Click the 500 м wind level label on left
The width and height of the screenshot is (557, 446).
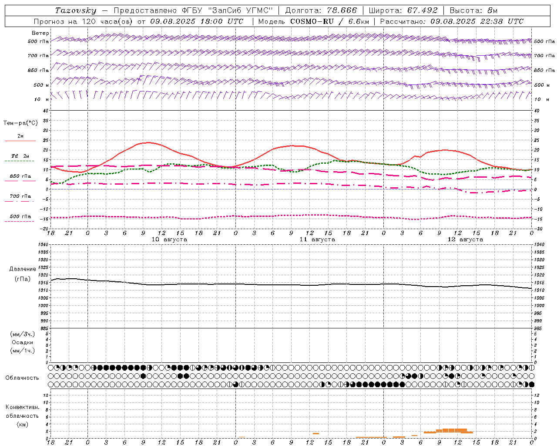[x=41, y=85]
